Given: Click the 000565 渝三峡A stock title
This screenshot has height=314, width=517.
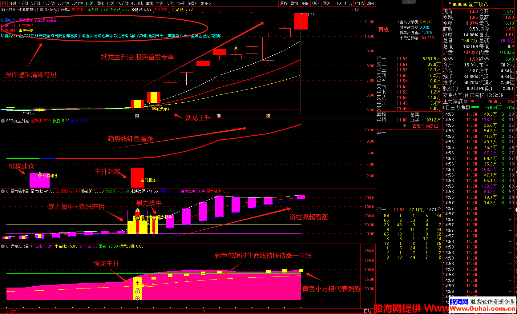Looking at the screenshot, I should 470,4.
